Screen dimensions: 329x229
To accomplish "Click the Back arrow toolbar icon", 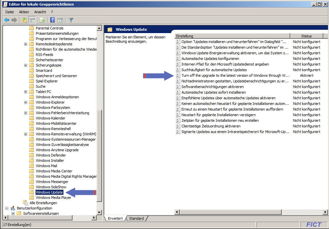I will 7,20.
